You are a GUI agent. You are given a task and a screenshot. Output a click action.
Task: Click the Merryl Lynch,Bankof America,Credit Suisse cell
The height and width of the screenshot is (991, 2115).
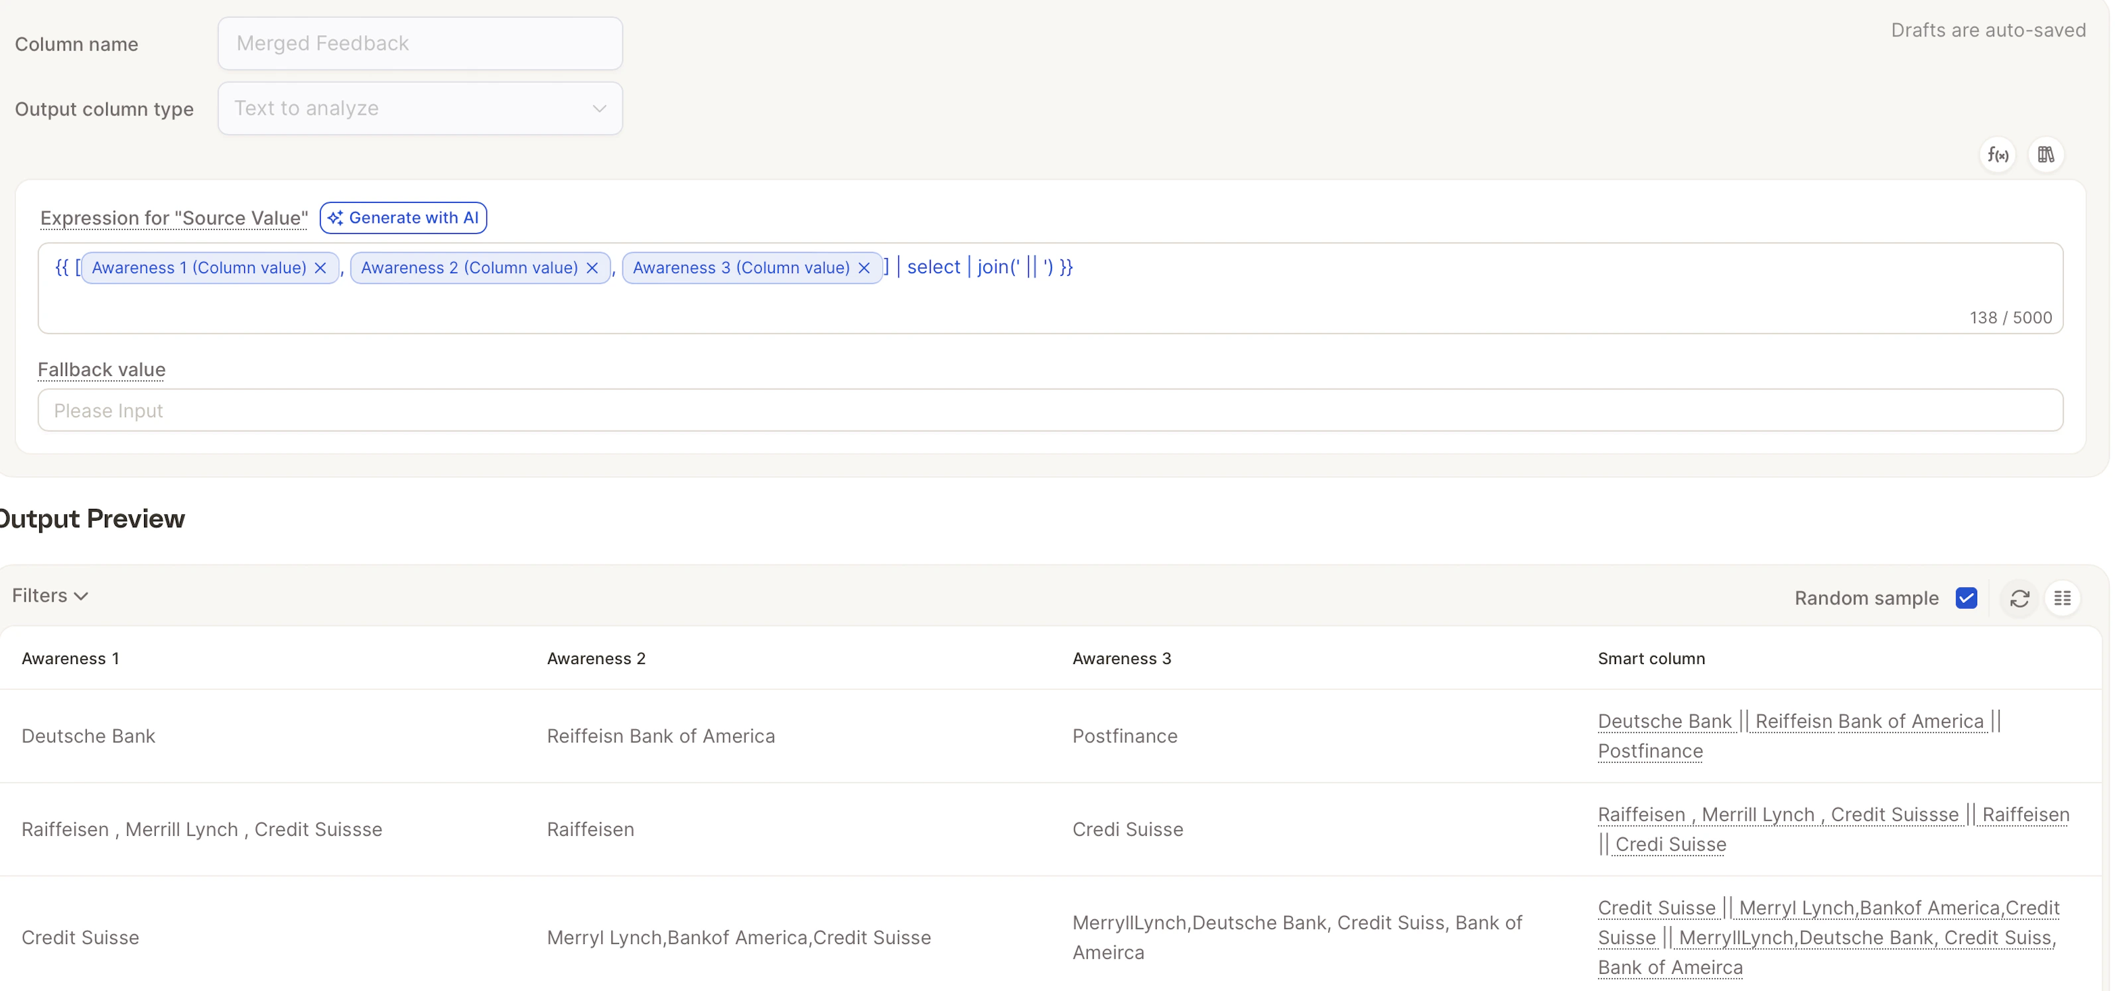click(739, 938)
